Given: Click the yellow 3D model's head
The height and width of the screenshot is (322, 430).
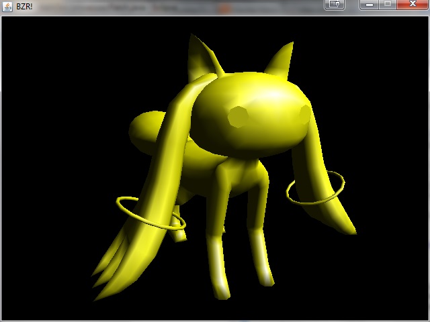Looking at the screenshot, I should pyautogui.click(x=251, y=114).
